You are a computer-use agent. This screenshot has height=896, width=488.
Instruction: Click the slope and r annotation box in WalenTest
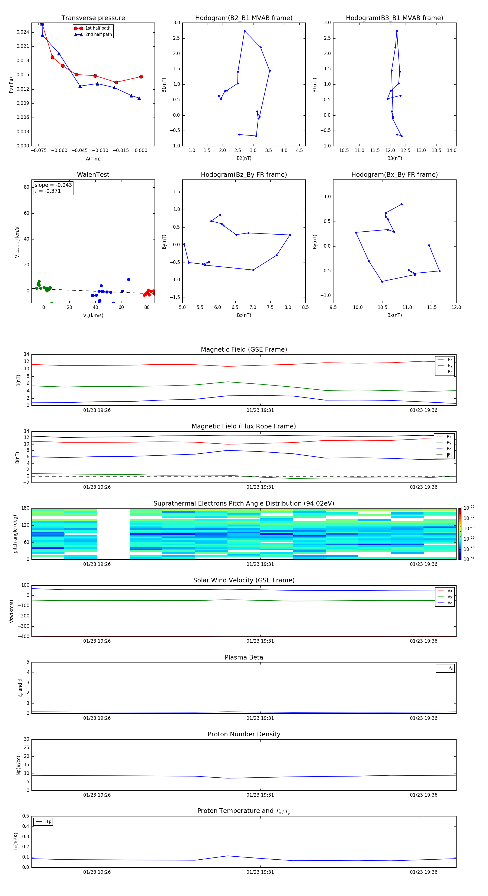click(53, 188)
